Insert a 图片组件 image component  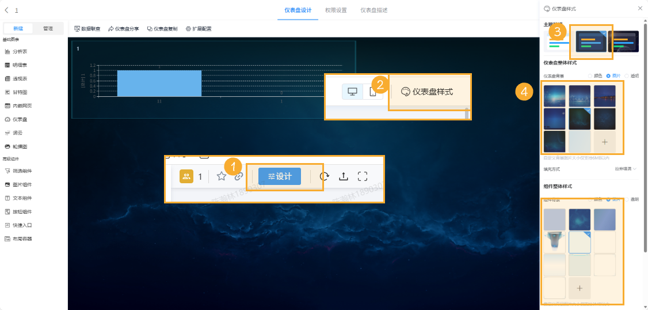click(18, 184)
